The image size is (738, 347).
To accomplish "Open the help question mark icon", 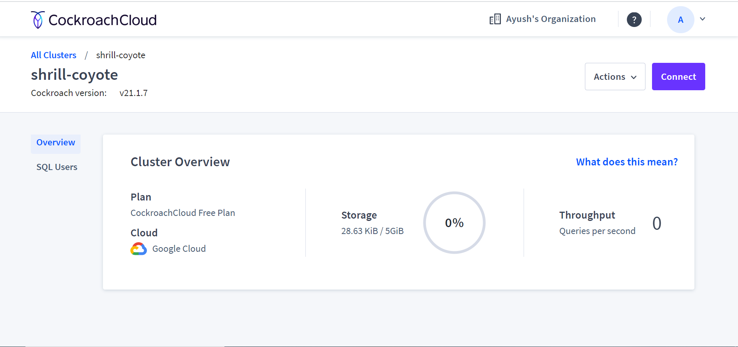I will (634, 20).
